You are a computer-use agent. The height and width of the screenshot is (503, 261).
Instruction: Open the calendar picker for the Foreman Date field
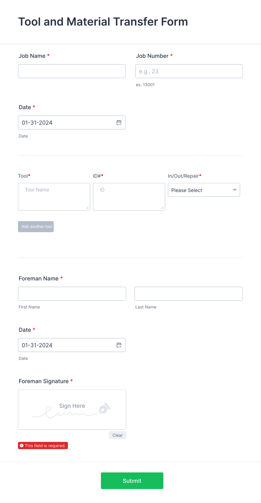[119, 345]
